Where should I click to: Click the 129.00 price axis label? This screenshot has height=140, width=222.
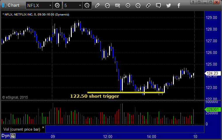[211, 17]
